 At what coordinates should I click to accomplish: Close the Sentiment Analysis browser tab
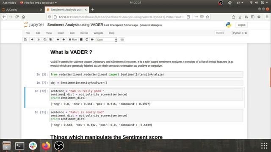[86, 10]
